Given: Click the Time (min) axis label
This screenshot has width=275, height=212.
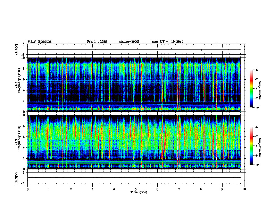Looking at the screenshot, I should click(139, 192).
